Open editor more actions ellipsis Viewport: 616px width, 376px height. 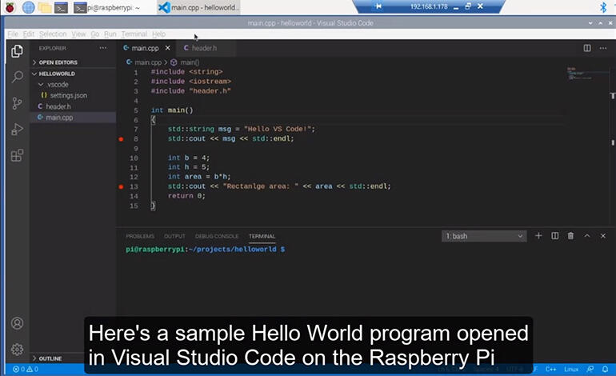pos(603,48)
